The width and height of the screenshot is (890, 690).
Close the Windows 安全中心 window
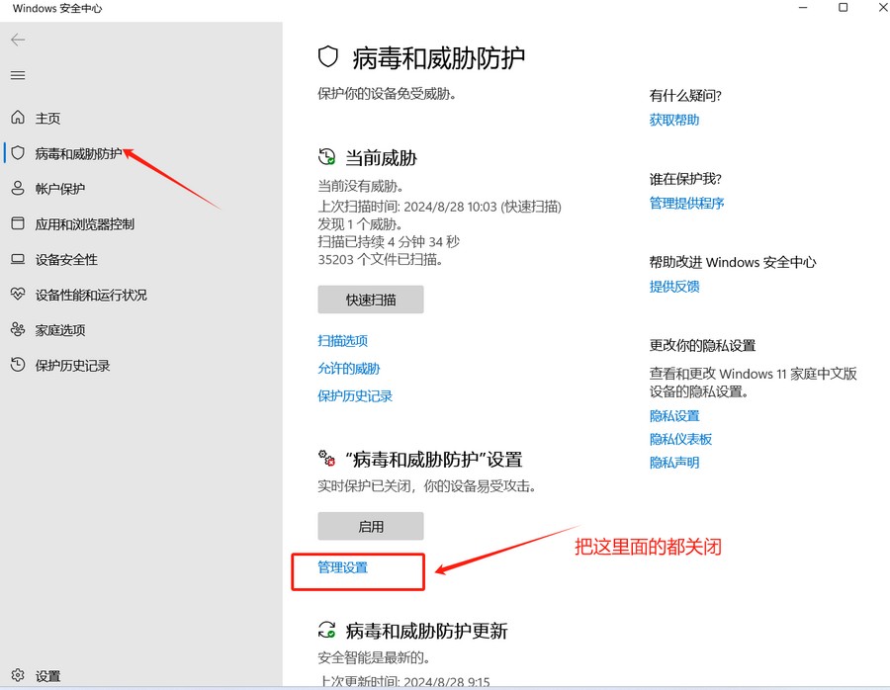coord(883,8)
